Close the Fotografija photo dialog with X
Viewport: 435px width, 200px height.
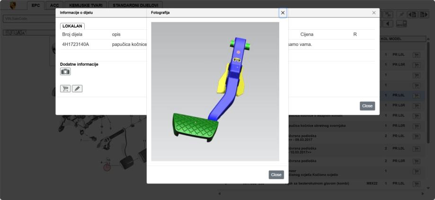tap(283, 13)
